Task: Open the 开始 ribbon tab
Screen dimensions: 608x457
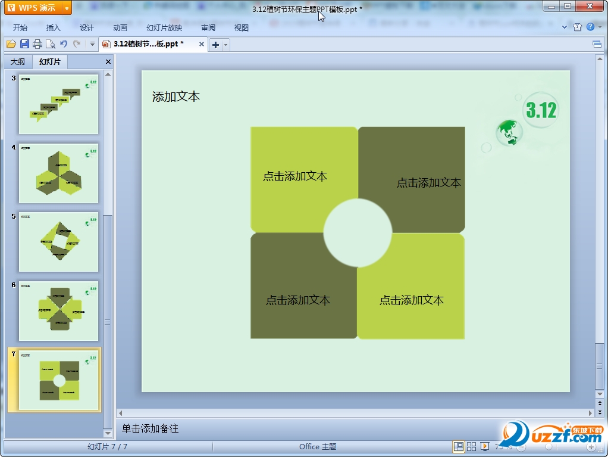Action: (x=20, y=27)
